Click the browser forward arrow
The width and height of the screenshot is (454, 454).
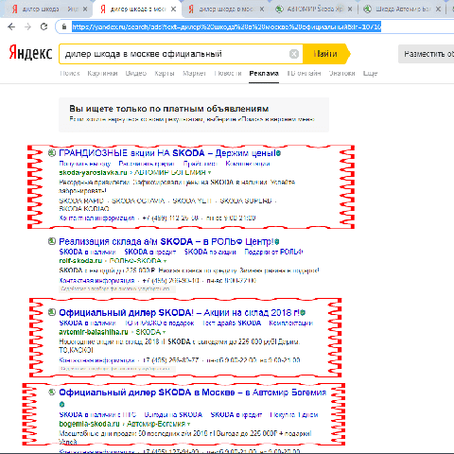click(27, 26)
